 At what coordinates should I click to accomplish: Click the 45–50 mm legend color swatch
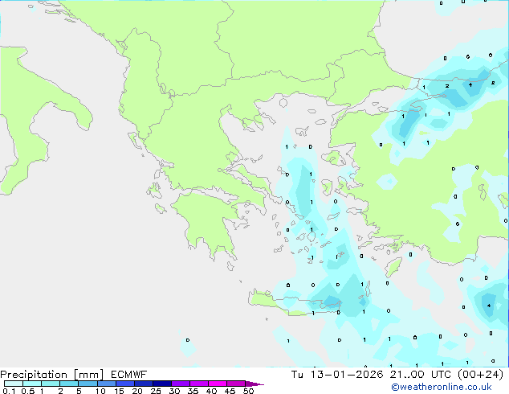click(x=236, y=384)
